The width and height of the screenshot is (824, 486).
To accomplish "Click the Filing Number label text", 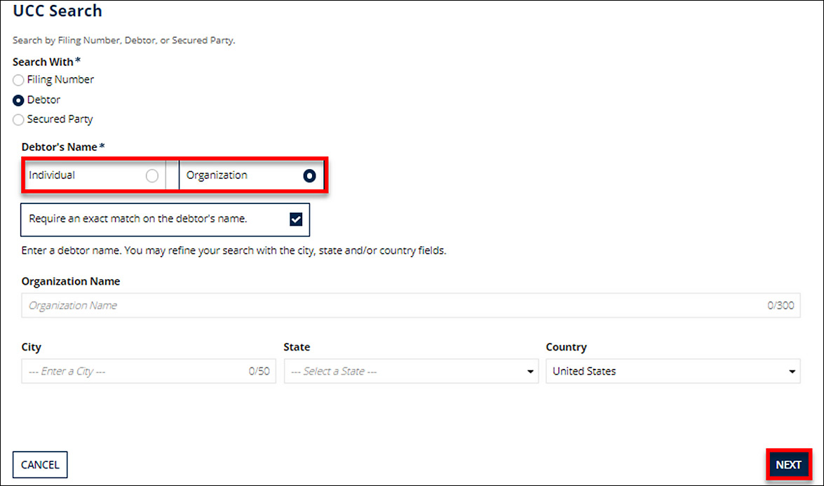I will [60, 80].
